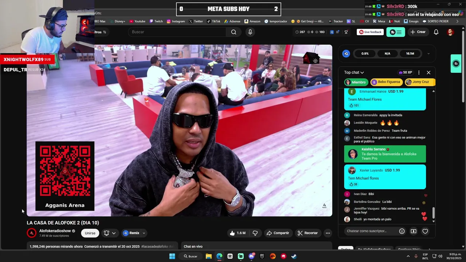Expand notification preferences chevron

114,233
